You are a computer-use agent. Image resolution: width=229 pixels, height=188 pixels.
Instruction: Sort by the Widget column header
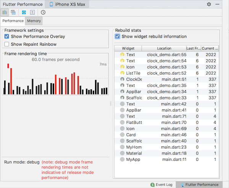(128, 49)
